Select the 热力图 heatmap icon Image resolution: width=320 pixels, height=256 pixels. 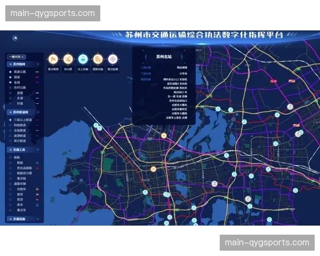tap(68, 59)
